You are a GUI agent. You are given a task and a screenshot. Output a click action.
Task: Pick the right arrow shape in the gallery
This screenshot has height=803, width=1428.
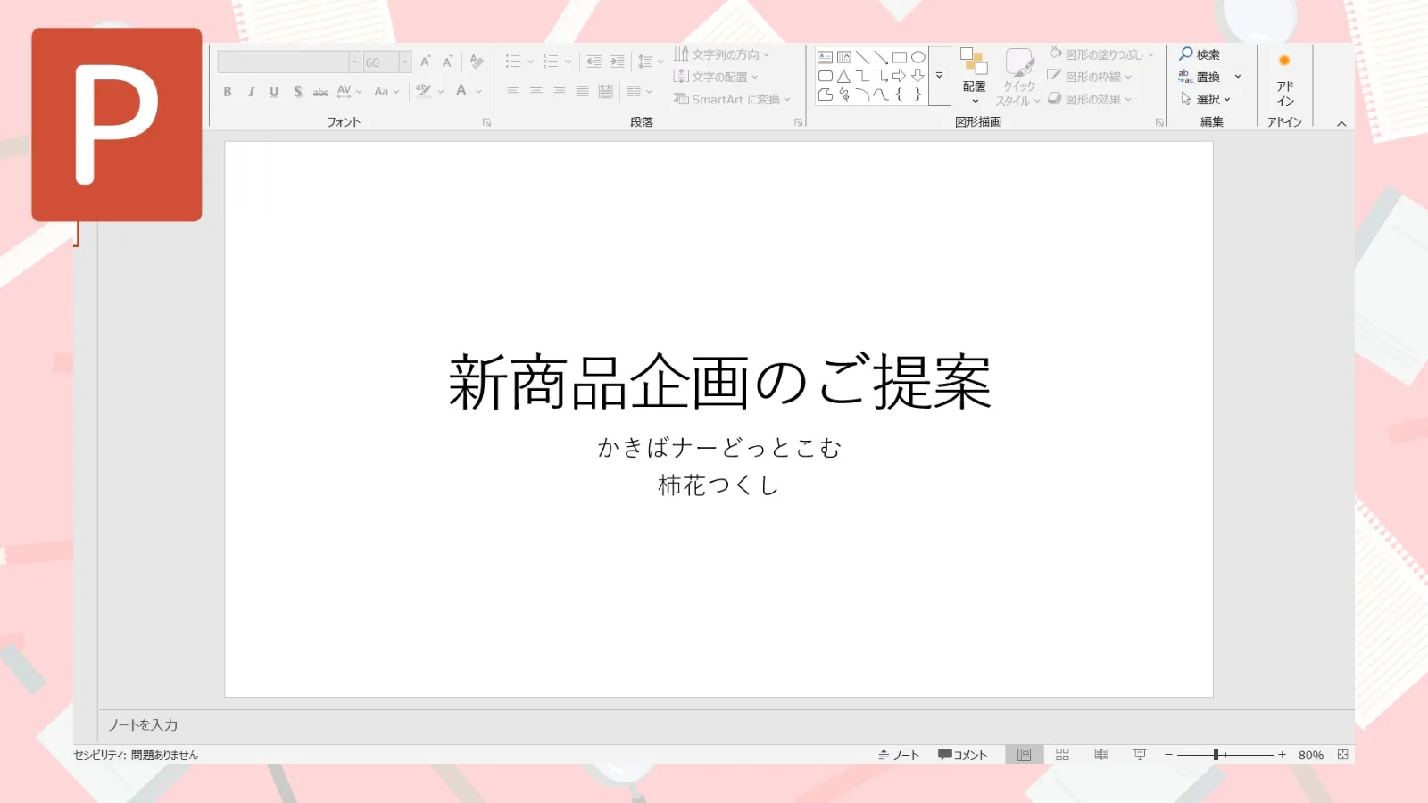point(899,76)
